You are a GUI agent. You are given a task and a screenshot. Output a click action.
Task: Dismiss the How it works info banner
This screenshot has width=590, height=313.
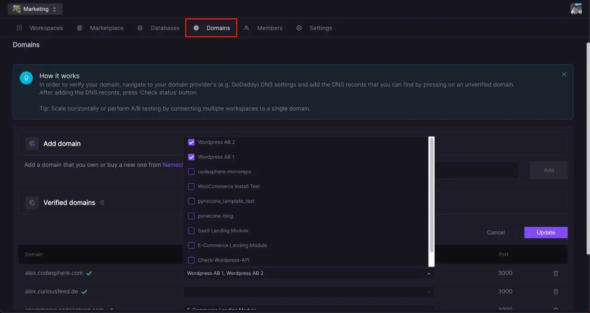(564, 74)
